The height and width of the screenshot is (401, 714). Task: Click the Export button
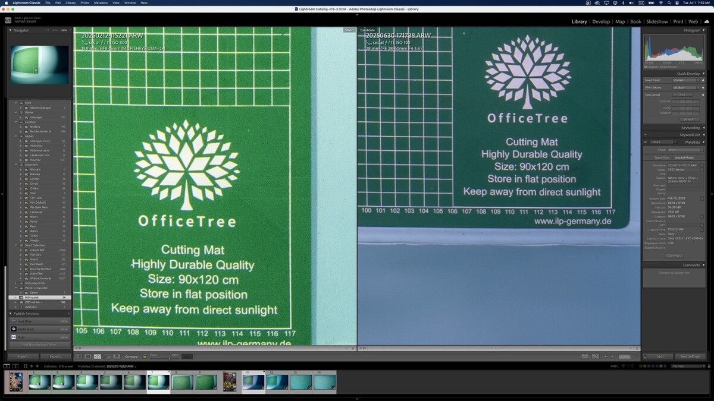point(55,356)
